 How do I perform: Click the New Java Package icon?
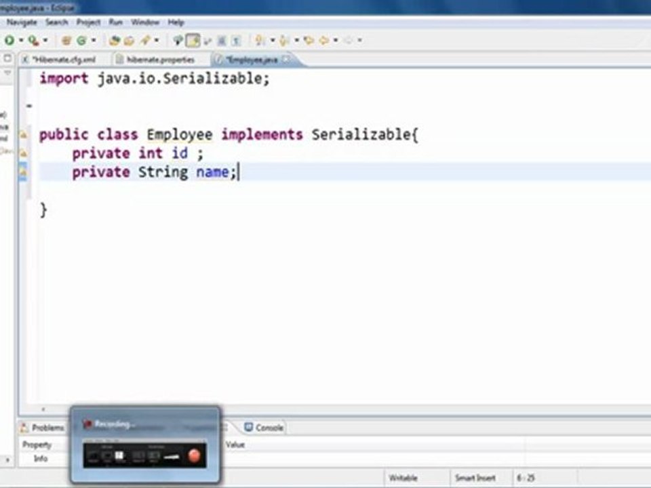pos(66,40)
